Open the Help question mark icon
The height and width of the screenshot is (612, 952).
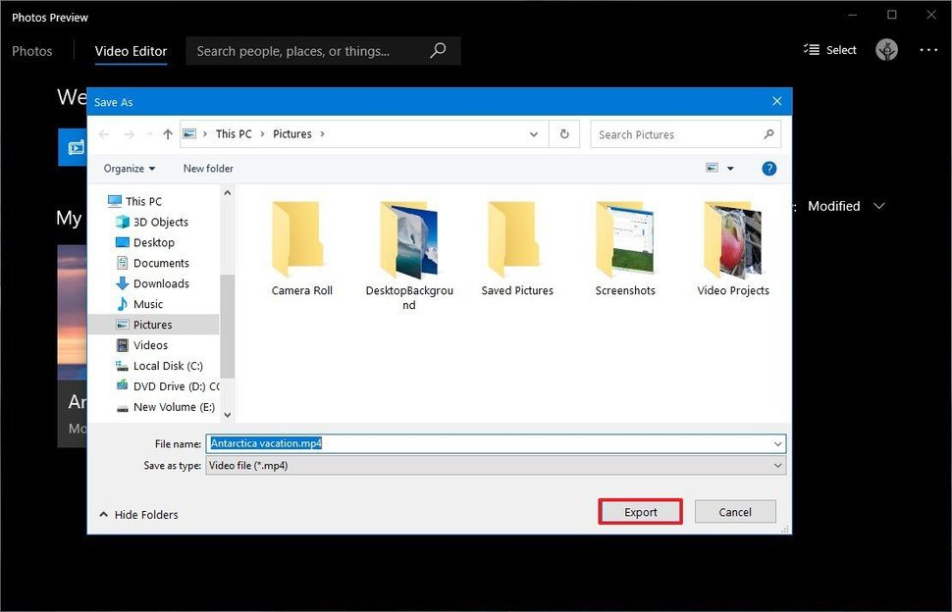[769, 168]
